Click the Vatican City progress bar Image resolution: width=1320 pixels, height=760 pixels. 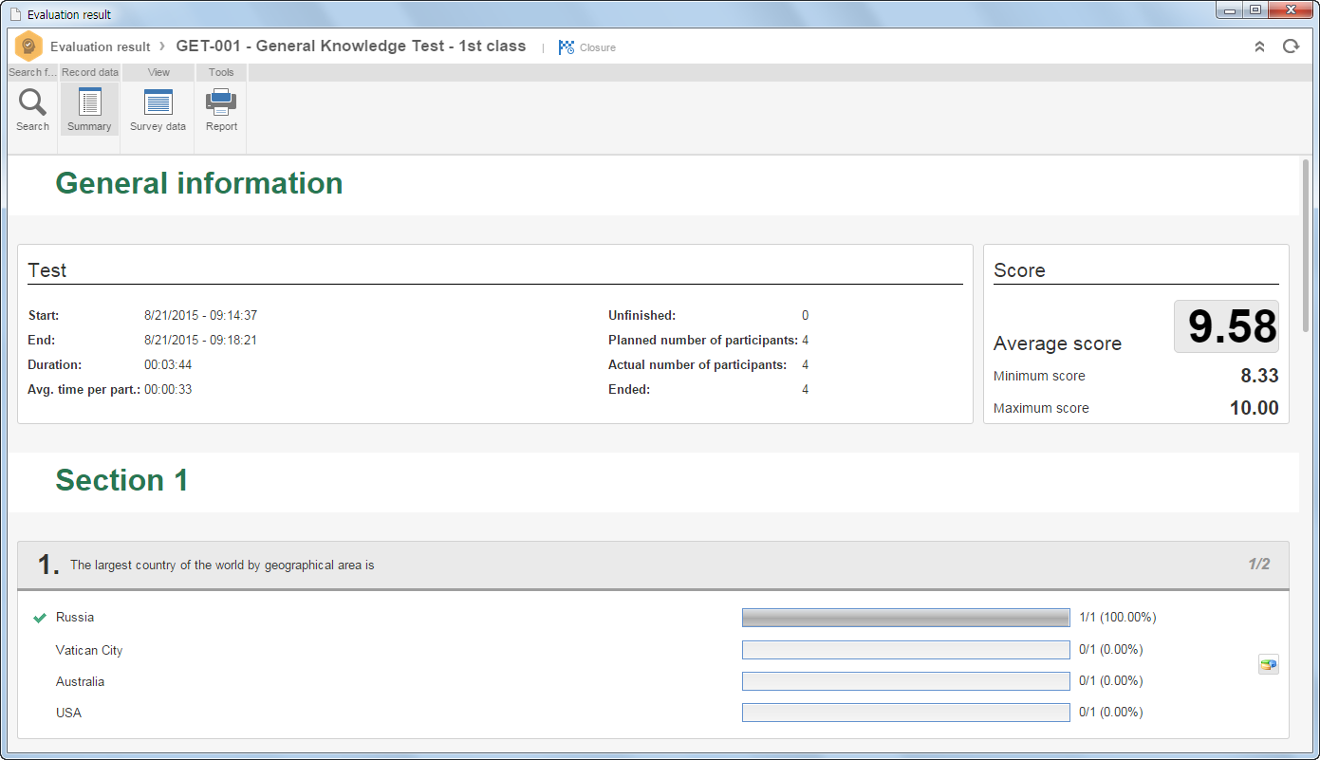pyautogui.click(x=905, y=650)
